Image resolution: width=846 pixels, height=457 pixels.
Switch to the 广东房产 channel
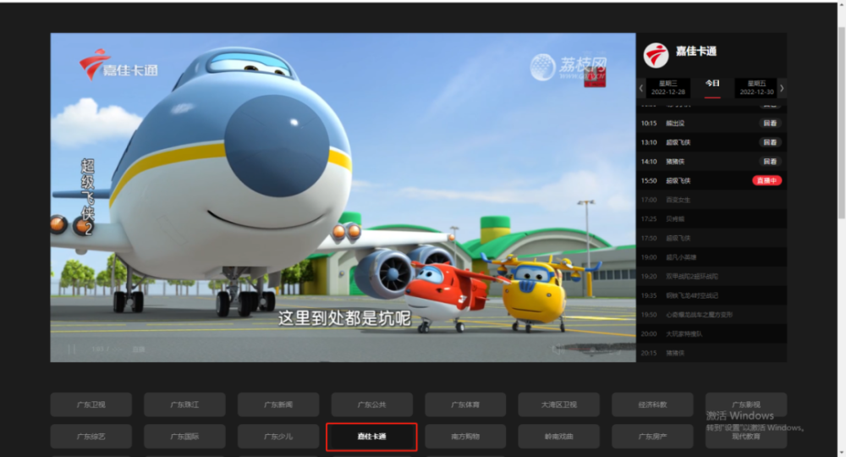click(652, 437)
